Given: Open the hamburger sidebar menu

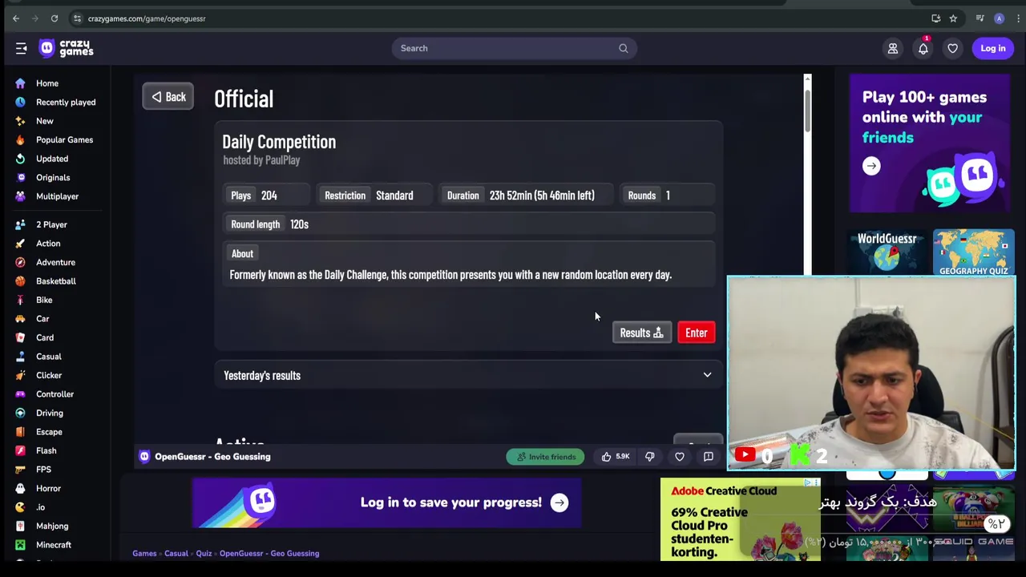Looking at the screenshot, I should (21, 48).
